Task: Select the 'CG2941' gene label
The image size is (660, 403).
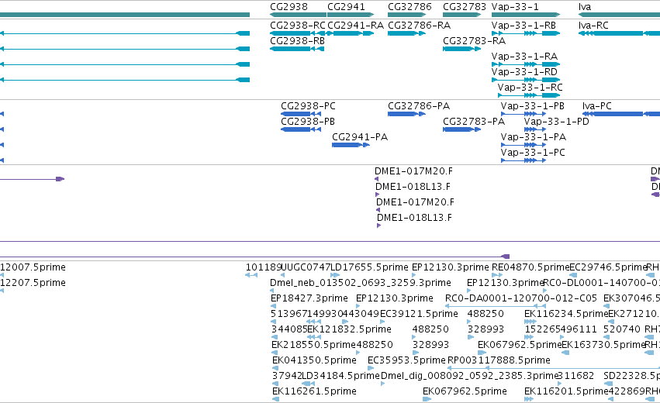Action: [x=346, y=7]
